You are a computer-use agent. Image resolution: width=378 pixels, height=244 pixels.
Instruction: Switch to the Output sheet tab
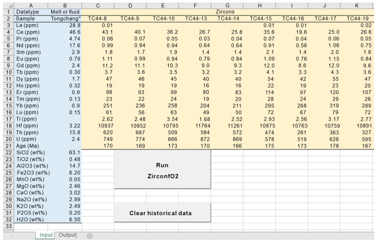click(x=67, y=235)
